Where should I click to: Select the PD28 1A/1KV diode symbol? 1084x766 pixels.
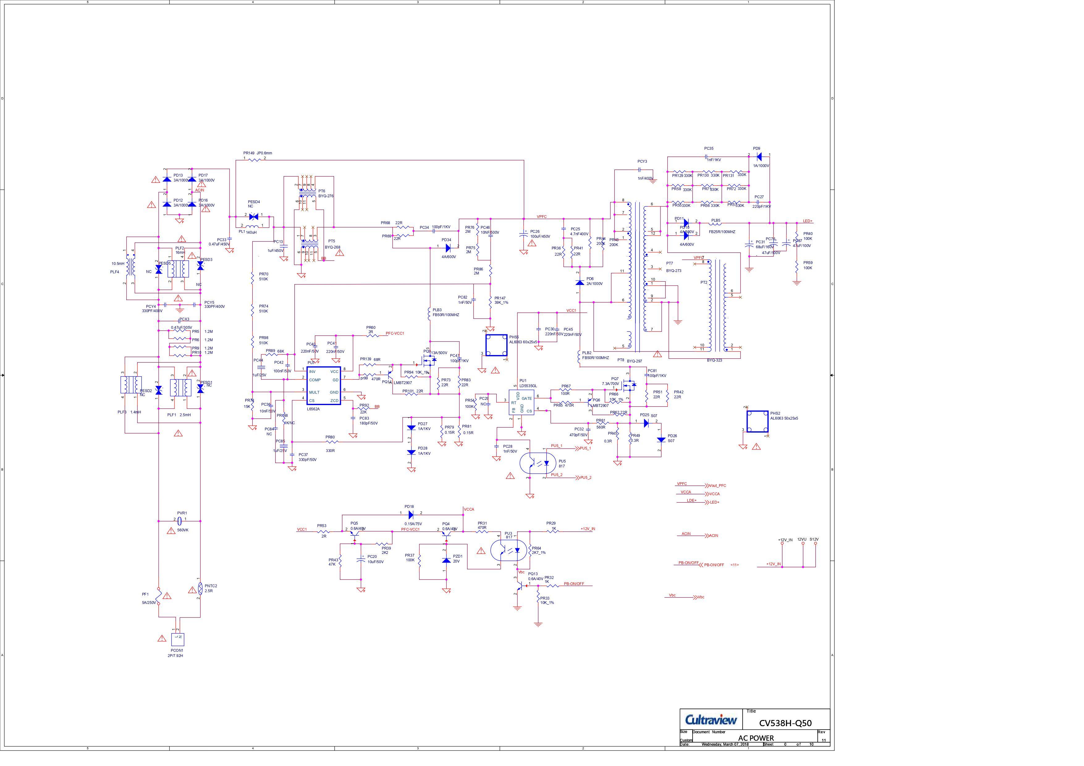(x=411, y=452)
